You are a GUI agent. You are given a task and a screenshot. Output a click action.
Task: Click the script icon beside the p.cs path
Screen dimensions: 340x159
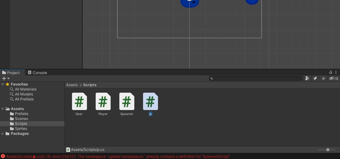coord(68,150)
